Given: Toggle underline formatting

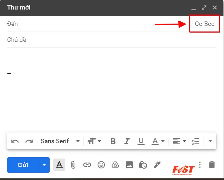Looking at the screenshot, I should point(141,141).
